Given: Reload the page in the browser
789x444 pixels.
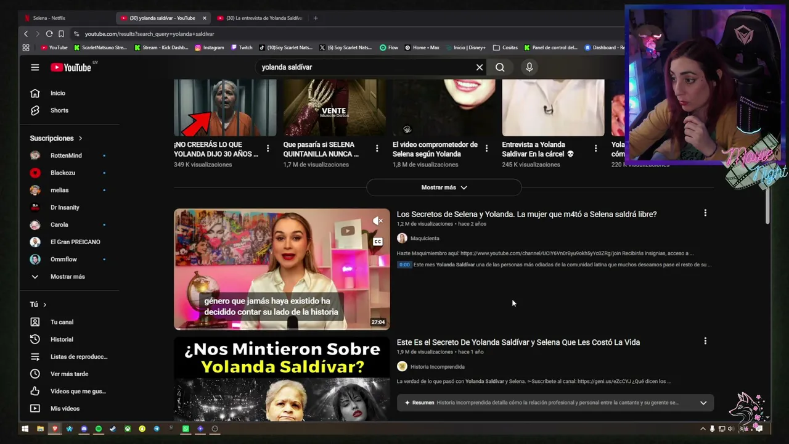Looking at the screenshot, I should [x=49, y=34].
